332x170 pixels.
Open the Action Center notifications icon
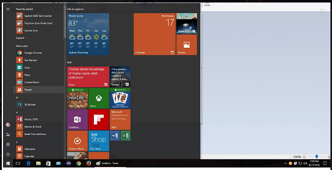click(325, 163)
